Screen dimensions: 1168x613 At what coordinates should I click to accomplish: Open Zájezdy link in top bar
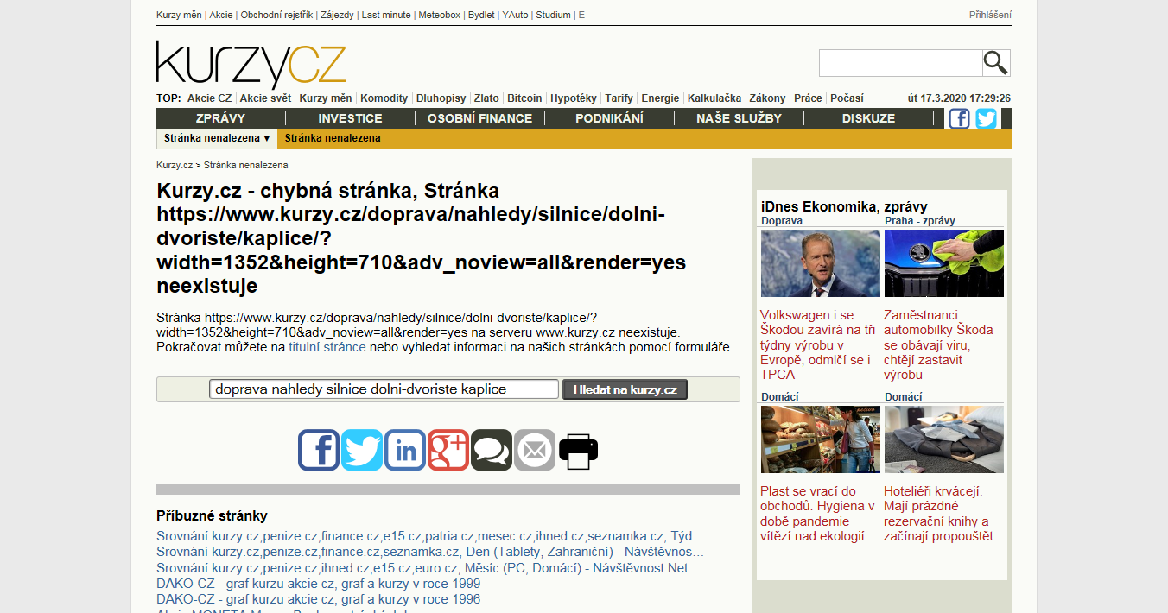tap(337, 15)
